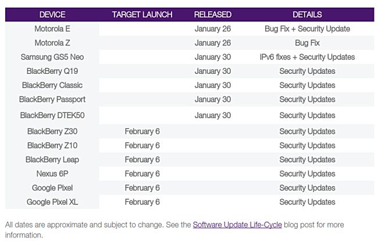The height and width of the screenshot is (241, 378).
Task: Select the BlackBerry Z30 cell
Action: tap(52, 131)
